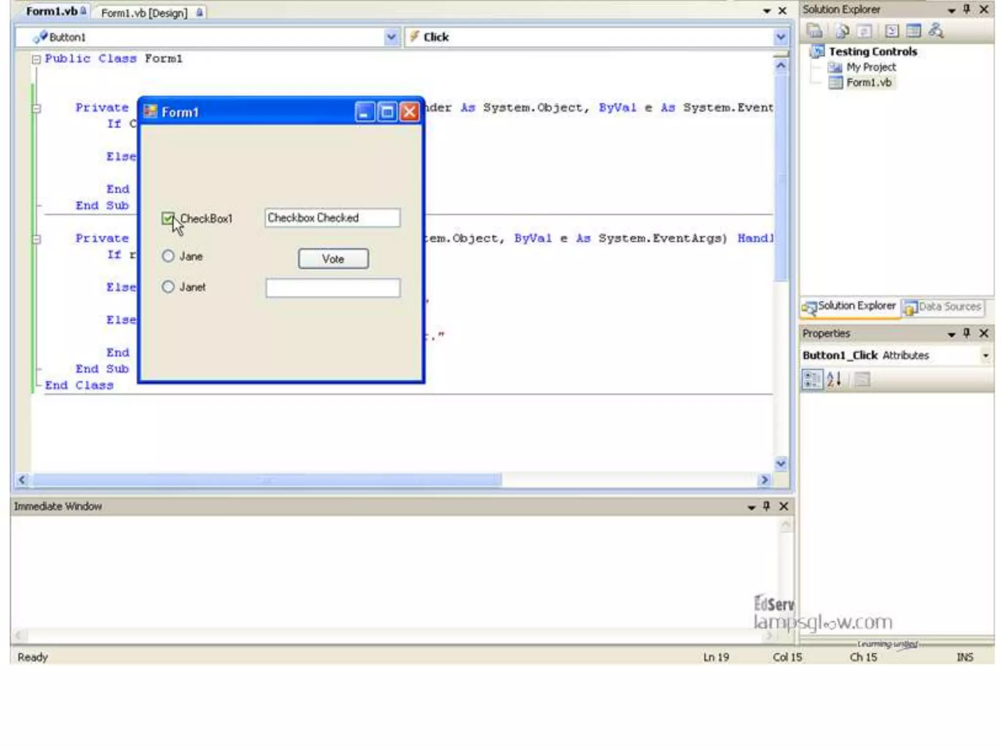Open Solution Explorer window position dropdown arrow
1001x750 pixels.
951,10
